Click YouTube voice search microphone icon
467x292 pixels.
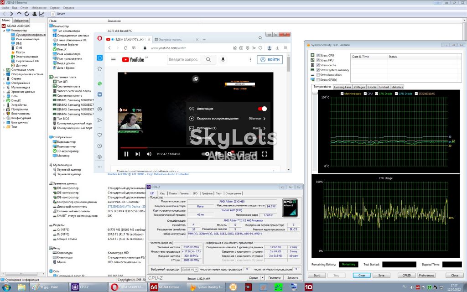tap(223, 60)
